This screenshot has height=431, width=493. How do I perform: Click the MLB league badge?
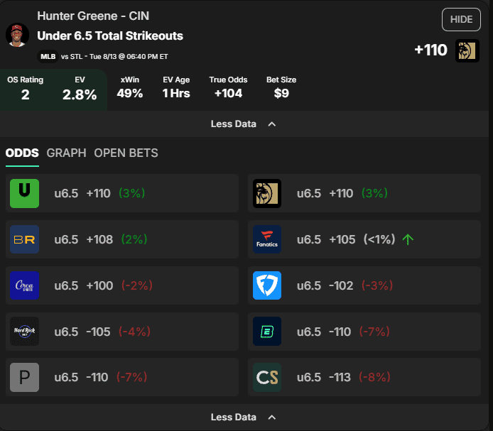[x=48, y=57]
